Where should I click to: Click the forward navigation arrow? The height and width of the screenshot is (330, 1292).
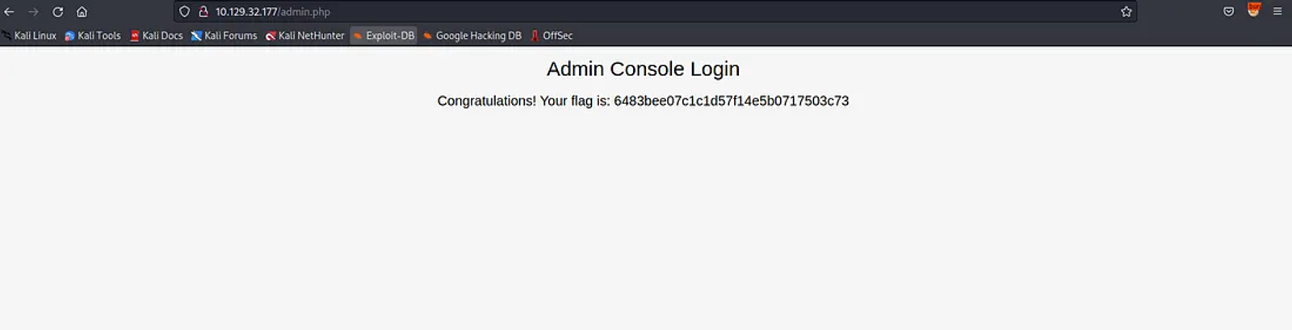tap(33, 12)
